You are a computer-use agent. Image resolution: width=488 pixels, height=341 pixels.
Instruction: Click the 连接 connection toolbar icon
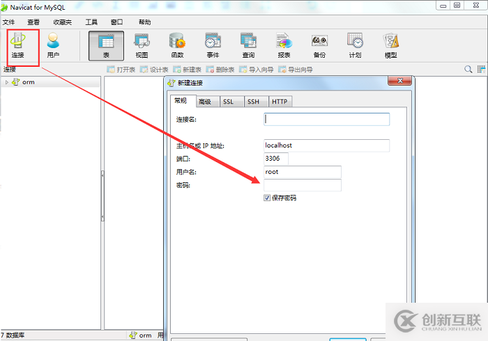[17, 46]
